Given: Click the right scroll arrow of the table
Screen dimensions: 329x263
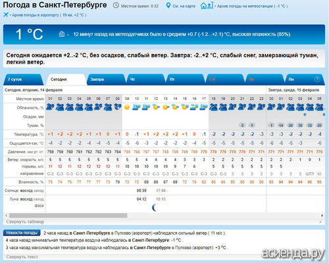Looking at the screenshot, I should coord(322,216).
